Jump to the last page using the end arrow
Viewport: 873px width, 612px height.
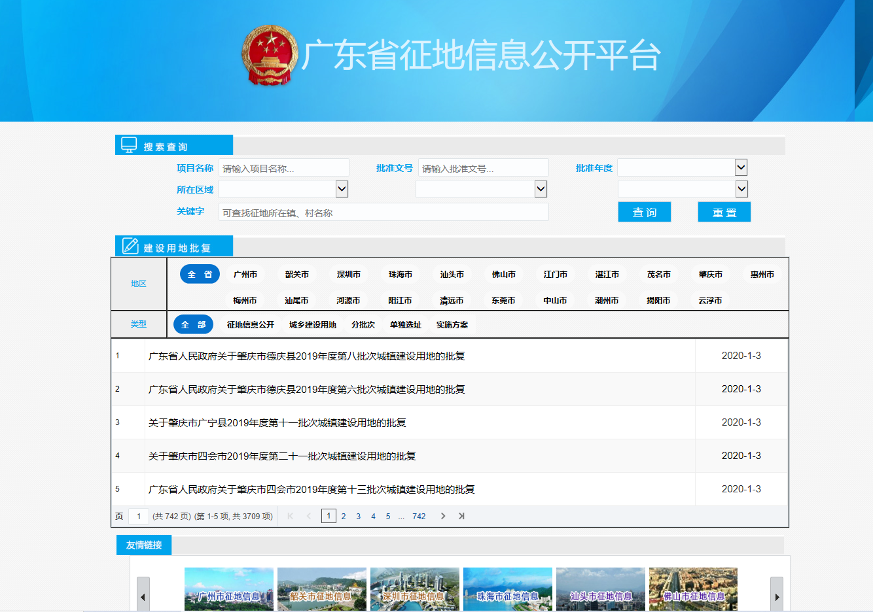click(x=461, y=516)
